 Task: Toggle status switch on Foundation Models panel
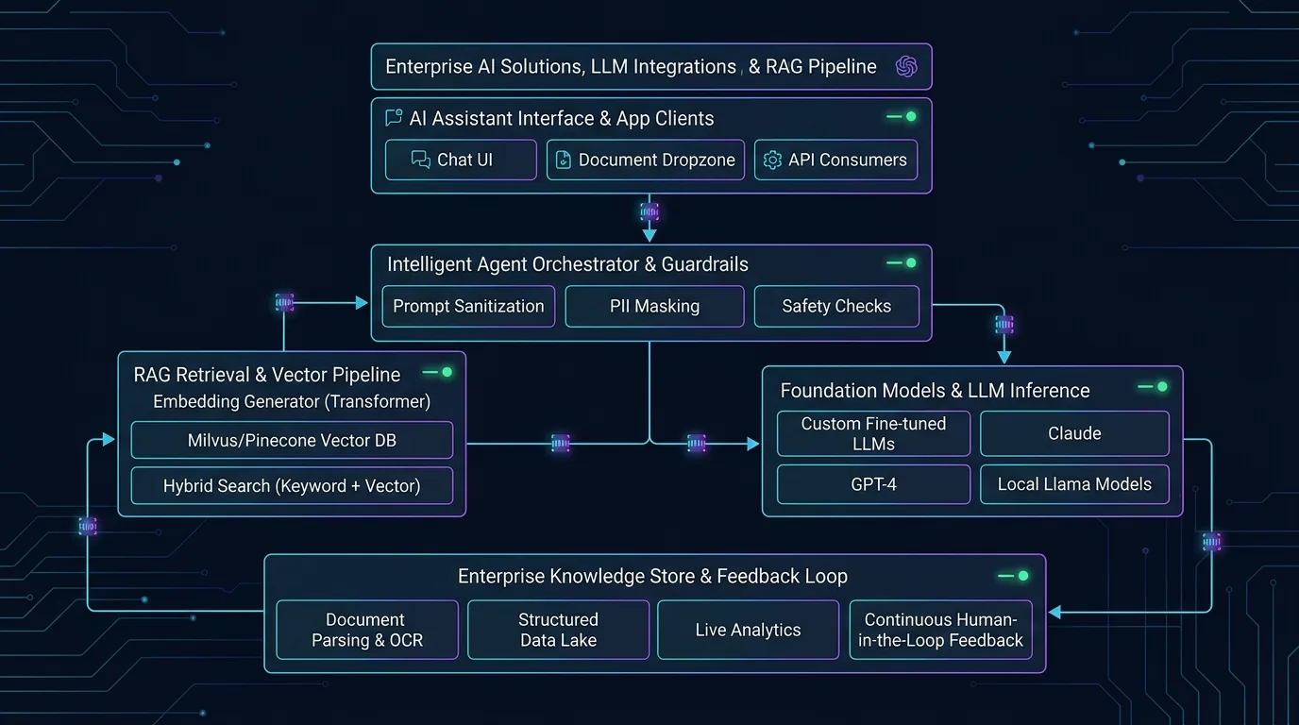[1153, 386]
